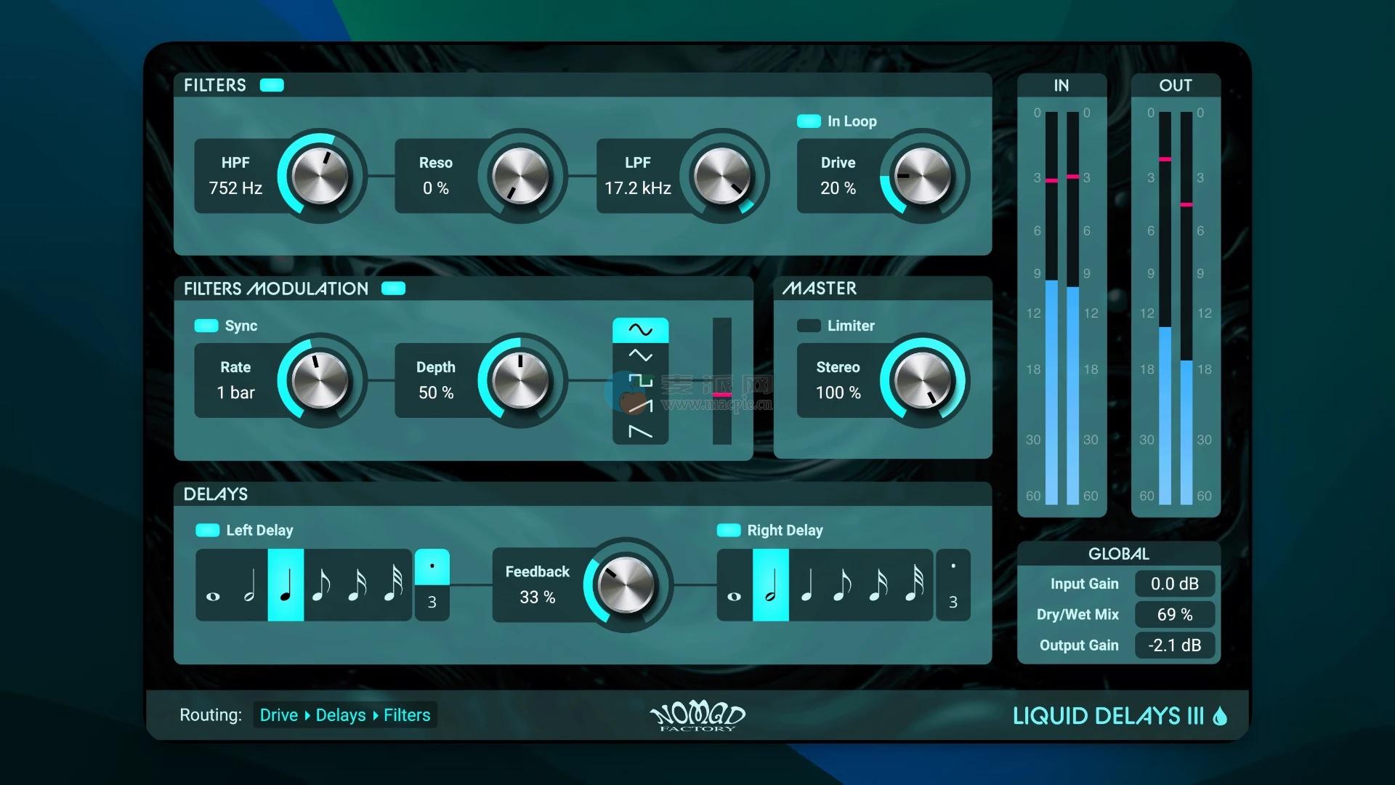Click the Feedback 33 % readout
Screen dimensions: 1395x785
pos(538,597)
